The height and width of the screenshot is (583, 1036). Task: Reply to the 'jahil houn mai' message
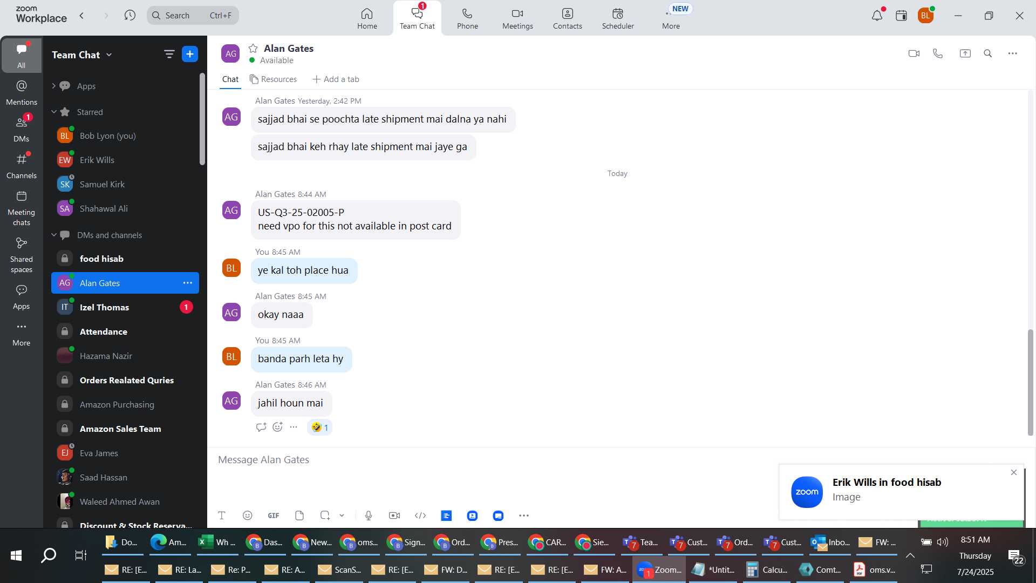pyautogui.click(x=261, y=427)
